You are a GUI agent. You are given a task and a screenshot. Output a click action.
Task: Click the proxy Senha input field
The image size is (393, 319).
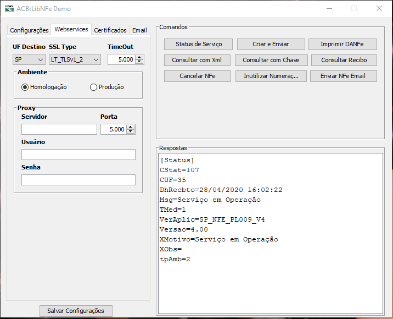coord(78,180)
